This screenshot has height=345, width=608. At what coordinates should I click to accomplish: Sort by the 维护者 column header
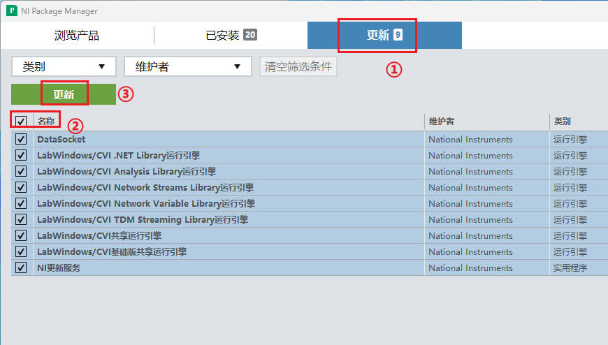click(441, 122)
